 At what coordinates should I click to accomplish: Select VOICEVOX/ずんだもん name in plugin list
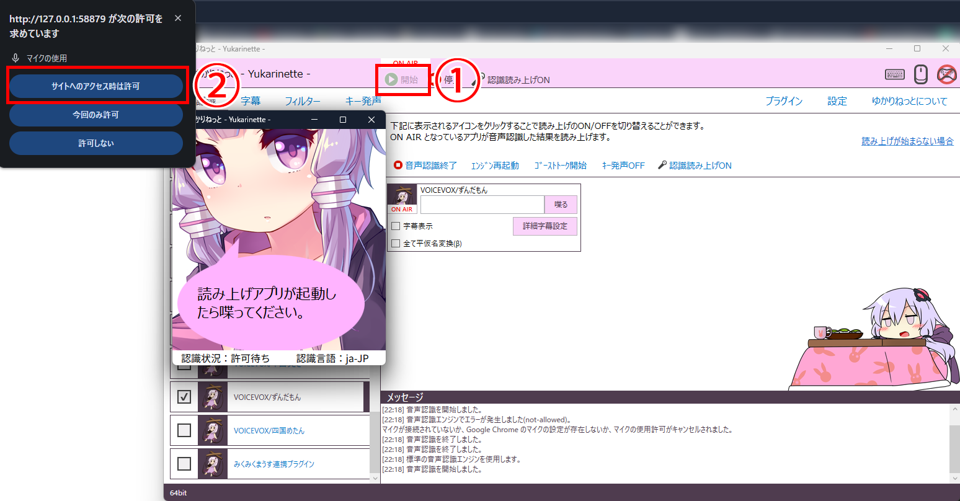tap(267, 397)
